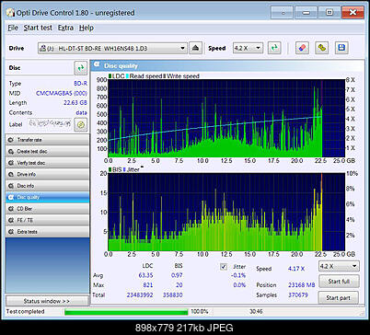Click the green test progress bar
The height and width of the screenshot is (335, 370).
126,312
